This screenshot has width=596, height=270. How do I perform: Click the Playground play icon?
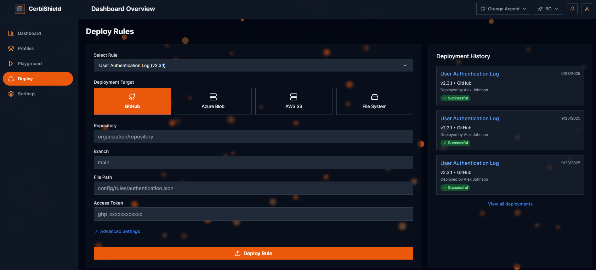[x=11, y=64]
